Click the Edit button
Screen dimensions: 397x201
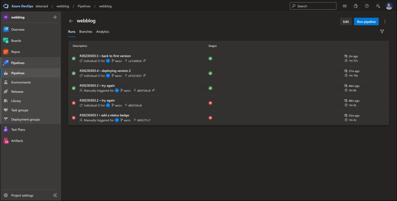click(346, 22)
